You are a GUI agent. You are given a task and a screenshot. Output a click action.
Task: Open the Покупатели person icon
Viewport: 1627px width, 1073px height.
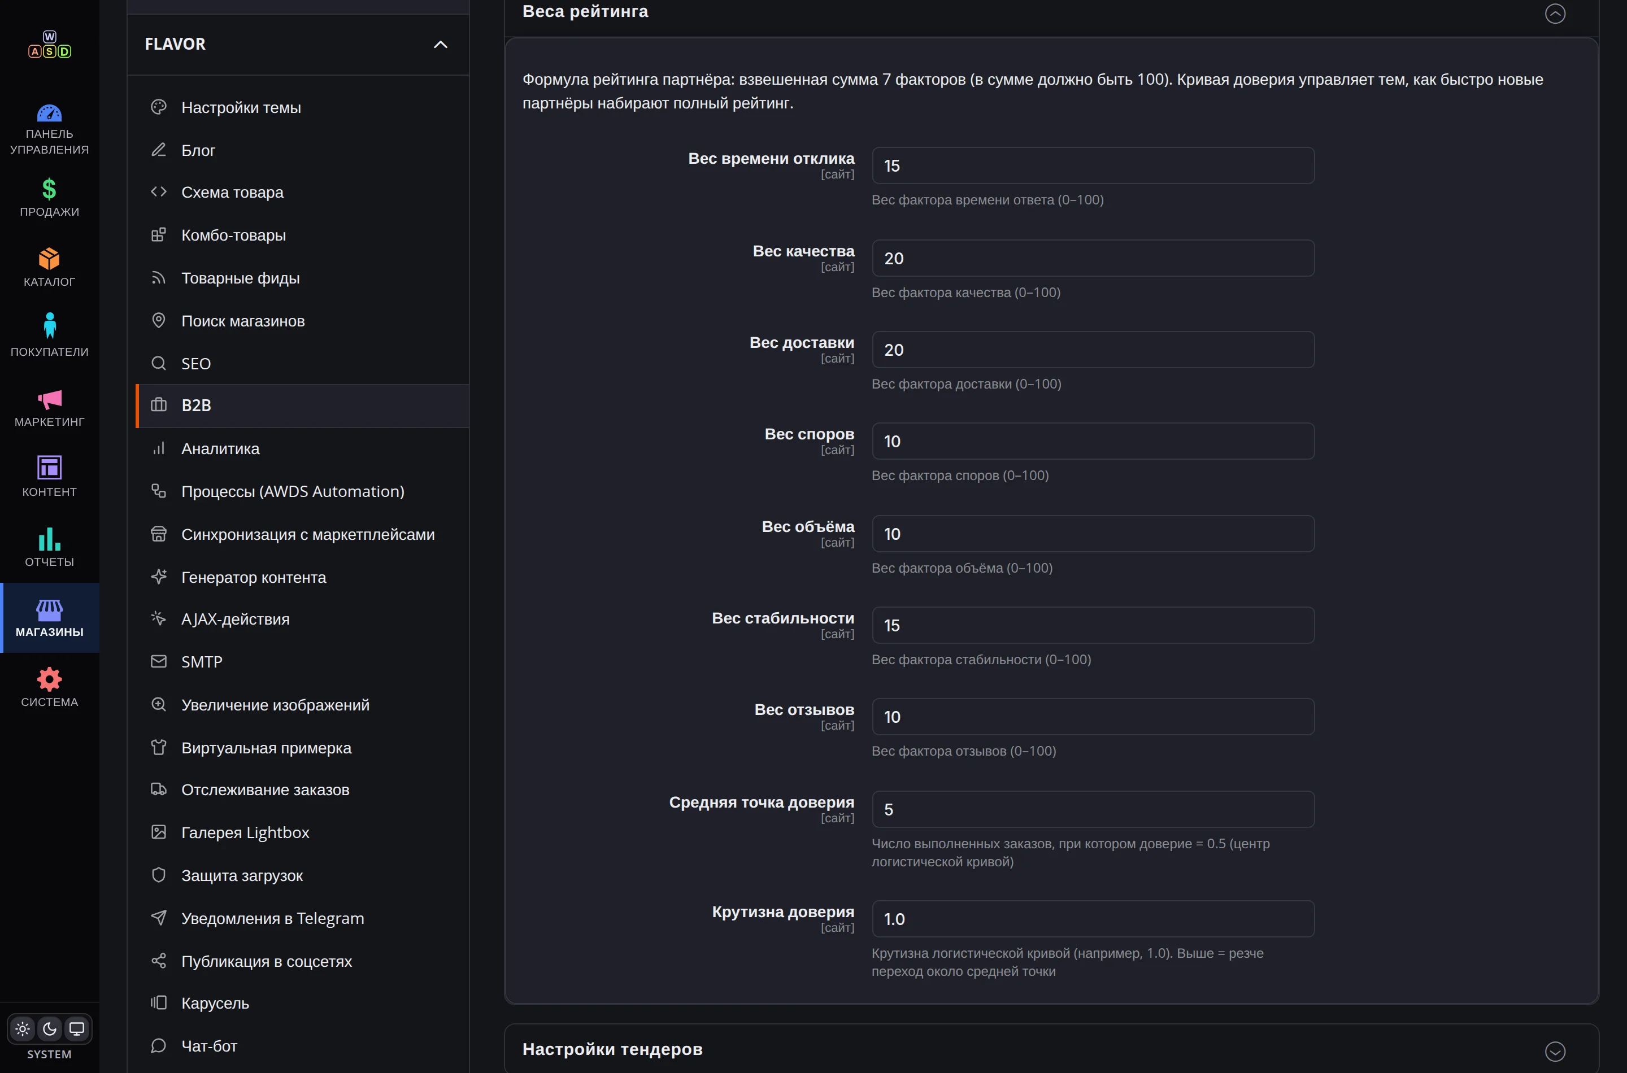[x=49, y=326]
